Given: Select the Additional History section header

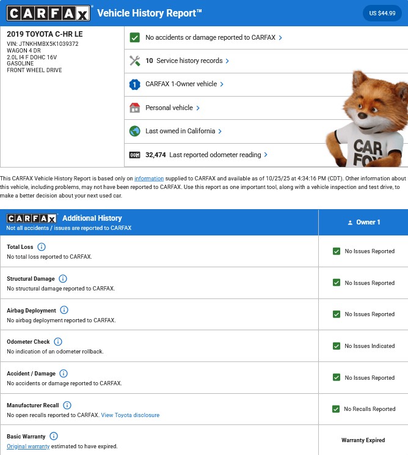Looking at the screenshot, I should (92, 218).
